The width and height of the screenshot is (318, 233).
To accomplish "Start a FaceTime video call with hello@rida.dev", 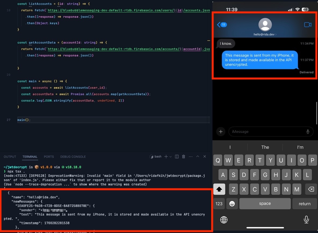I will [308, 24].
